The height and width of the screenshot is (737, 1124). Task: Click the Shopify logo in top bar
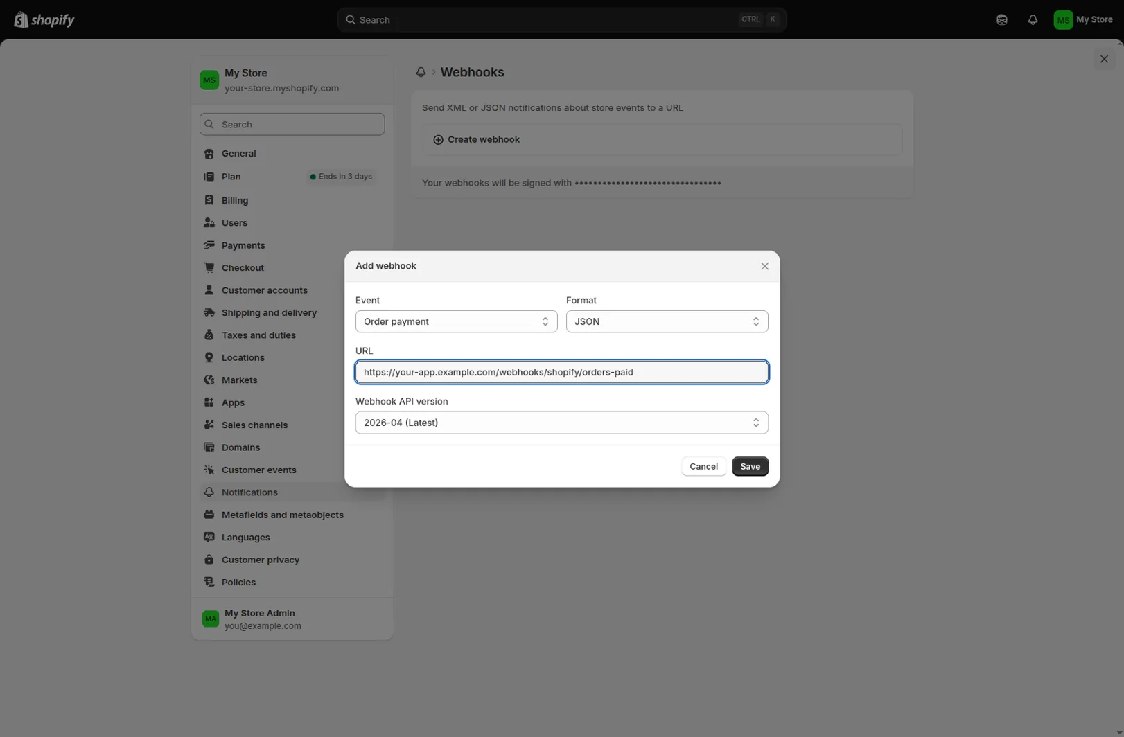(x=44, y=19)
